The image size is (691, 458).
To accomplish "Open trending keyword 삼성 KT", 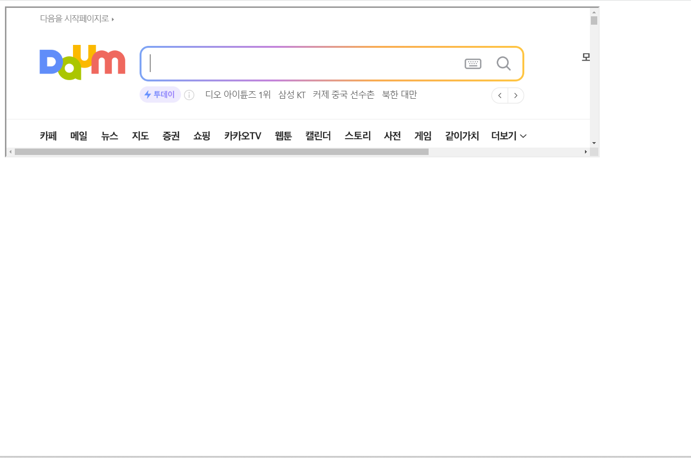I will pos(292,95).
